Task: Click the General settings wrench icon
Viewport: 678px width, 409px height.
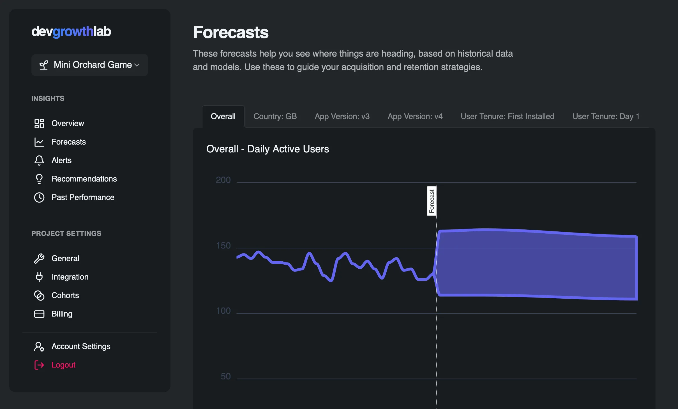Action: (x=39, y=258)
